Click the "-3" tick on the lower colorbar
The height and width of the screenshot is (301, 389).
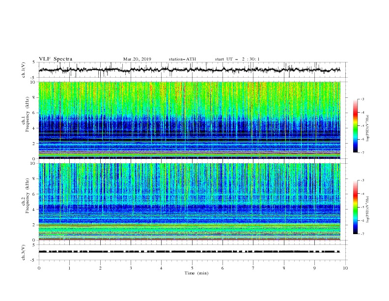pos(362,181)
